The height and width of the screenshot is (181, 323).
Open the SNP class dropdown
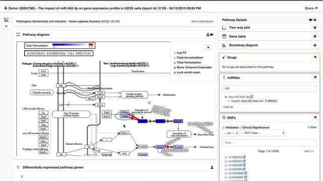[262, 133]
